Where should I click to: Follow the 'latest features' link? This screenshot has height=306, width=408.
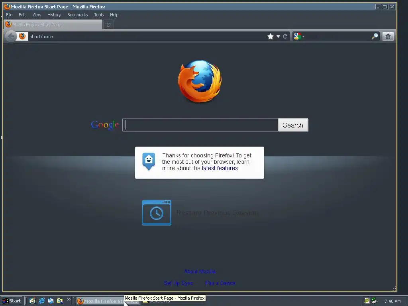tap(220, 169)
